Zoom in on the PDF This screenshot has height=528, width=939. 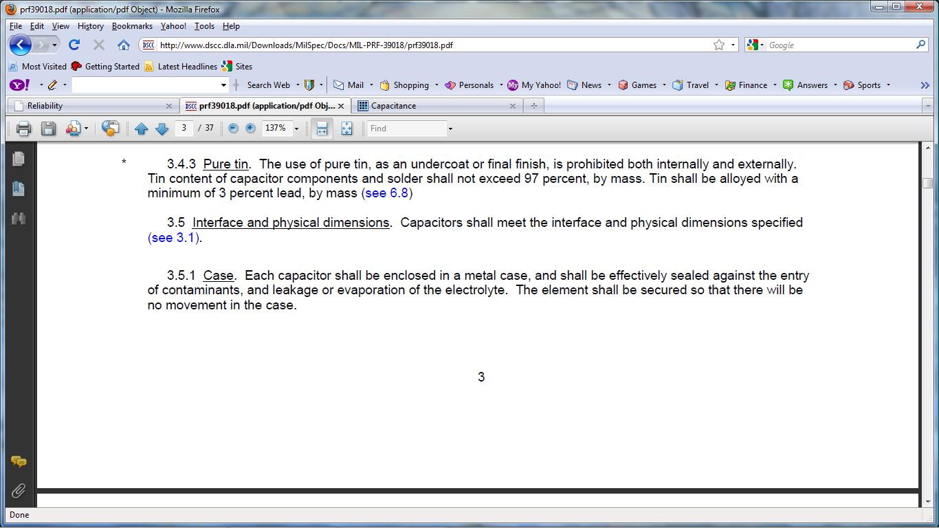250,129
